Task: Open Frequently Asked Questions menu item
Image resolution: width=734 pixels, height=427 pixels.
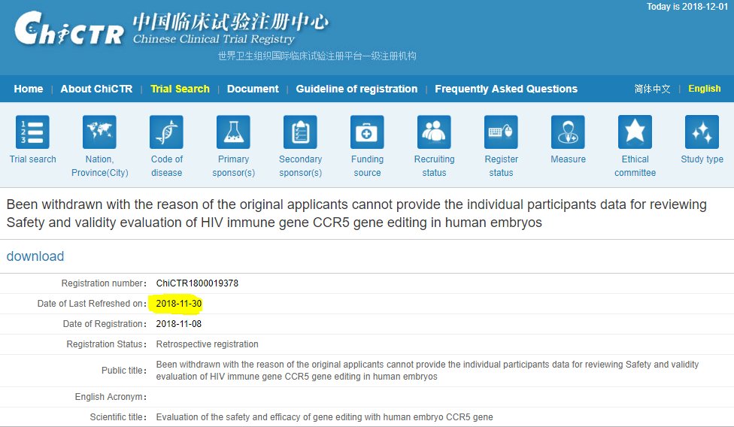Action: point(506,89)
